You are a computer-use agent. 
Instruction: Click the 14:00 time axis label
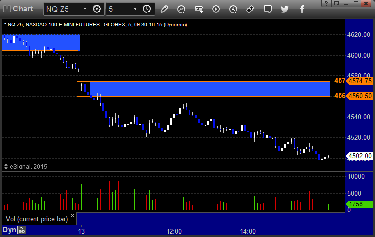(x=248, y=231)
